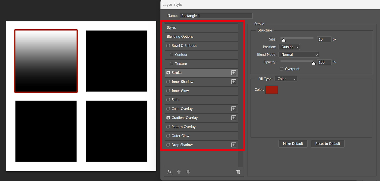
Task: Add a second Color Overlay with the plus icon
Action: click(x=233, y=109)
